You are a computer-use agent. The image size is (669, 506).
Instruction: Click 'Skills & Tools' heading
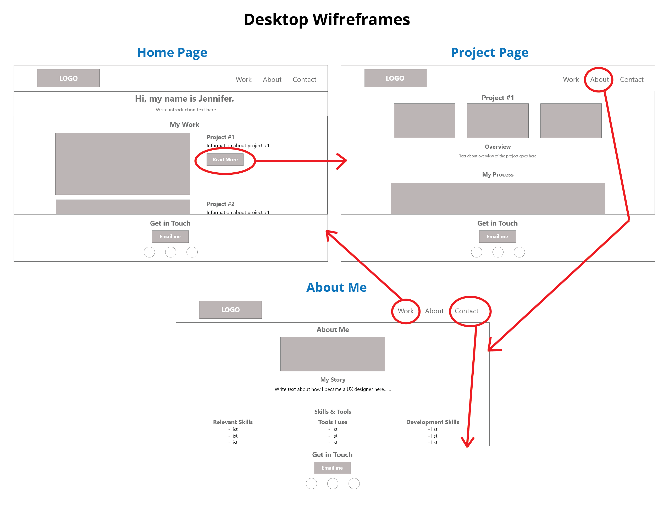(333, 412)
